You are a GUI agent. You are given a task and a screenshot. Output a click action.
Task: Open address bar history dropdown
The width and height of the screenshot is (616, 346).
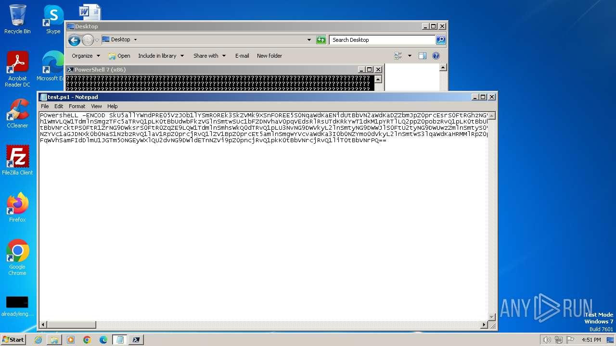[309, 40]
